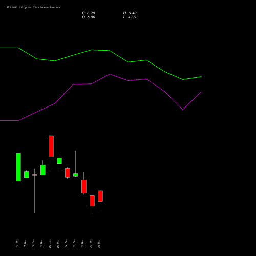Click the green candle for 23 Dec

point(59,161)
